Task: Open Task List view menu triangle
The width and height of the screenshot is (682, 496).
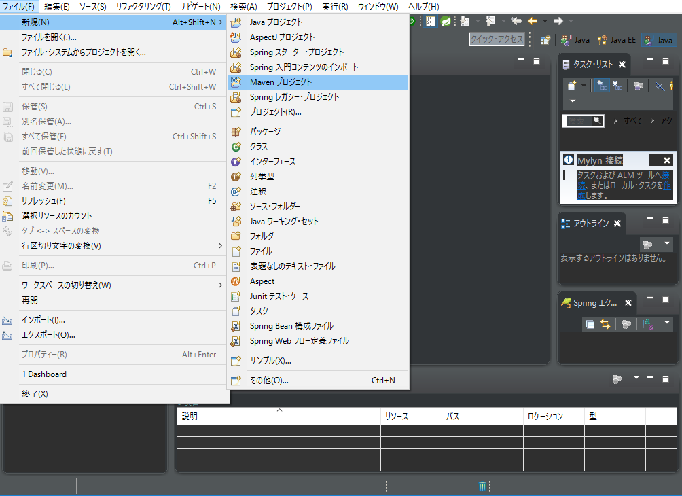Action: coord(573,101)
